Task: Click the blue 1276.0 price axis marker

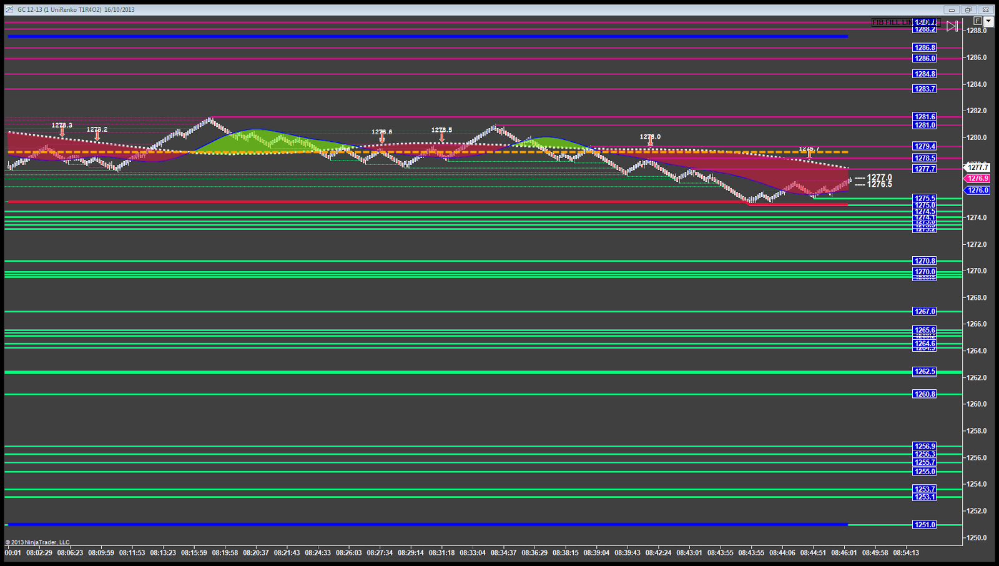Action: coord(978,190)
